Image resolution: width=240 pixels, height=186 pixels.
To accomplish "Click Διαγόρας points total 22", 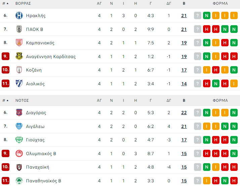I will [184, 113].
